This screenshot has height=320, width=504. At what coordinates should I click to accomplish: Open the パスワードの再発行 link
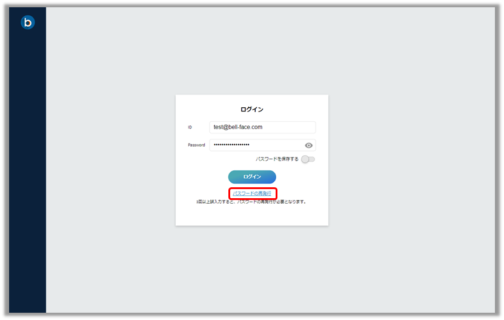click(252, 193)
